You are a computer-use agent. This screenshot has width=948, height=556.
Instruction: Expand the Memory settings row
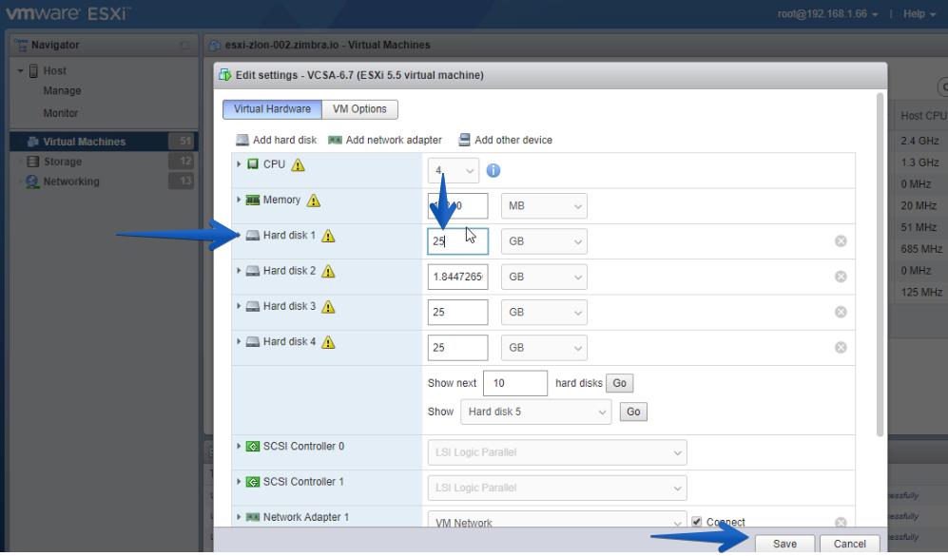click(x=239, y=200)
